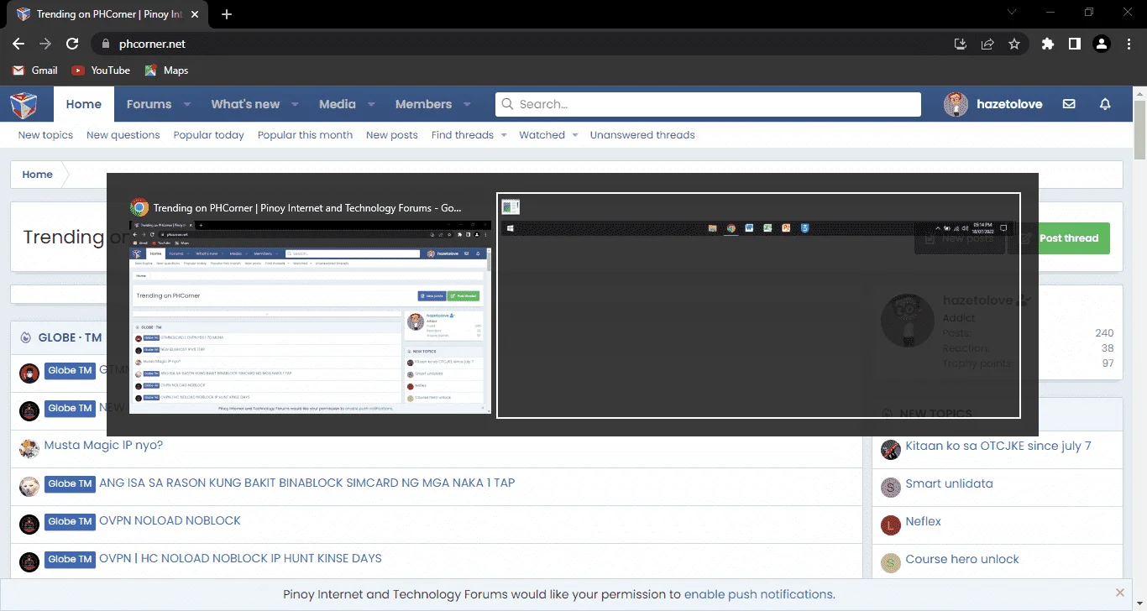Click the New topics link
Screen dimensions: 1147x611
click(45, 134)
